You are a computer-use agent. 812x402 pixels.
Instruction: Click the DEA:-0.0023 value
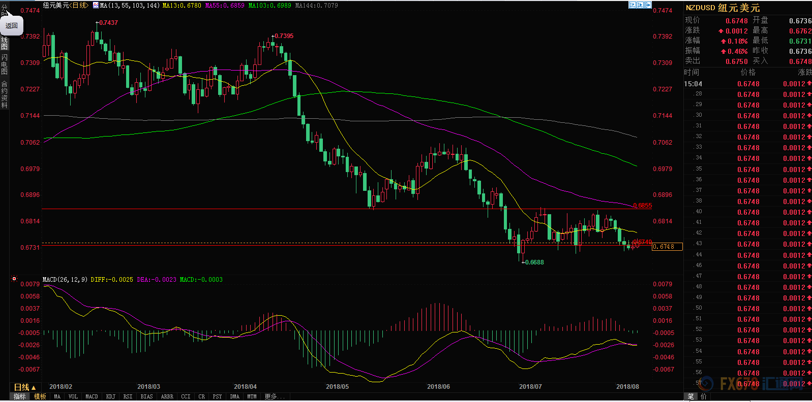[157, 280]
